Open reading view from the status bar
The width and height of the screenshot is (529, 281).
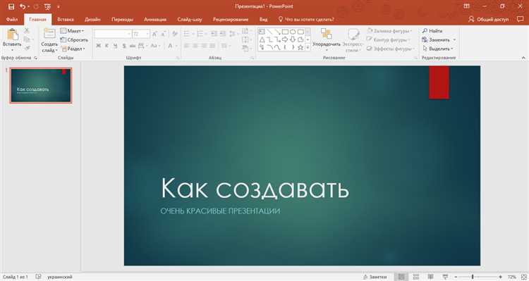[430, 277]
